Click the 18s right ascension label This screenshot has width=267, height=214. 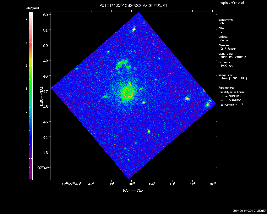172,184
